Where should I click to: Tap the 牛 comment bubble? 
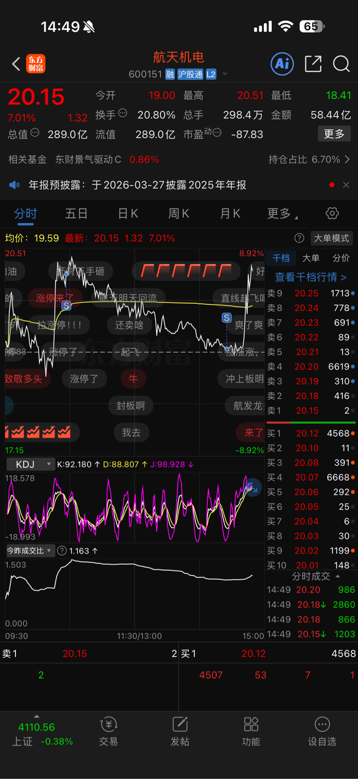tap(133, 379)
